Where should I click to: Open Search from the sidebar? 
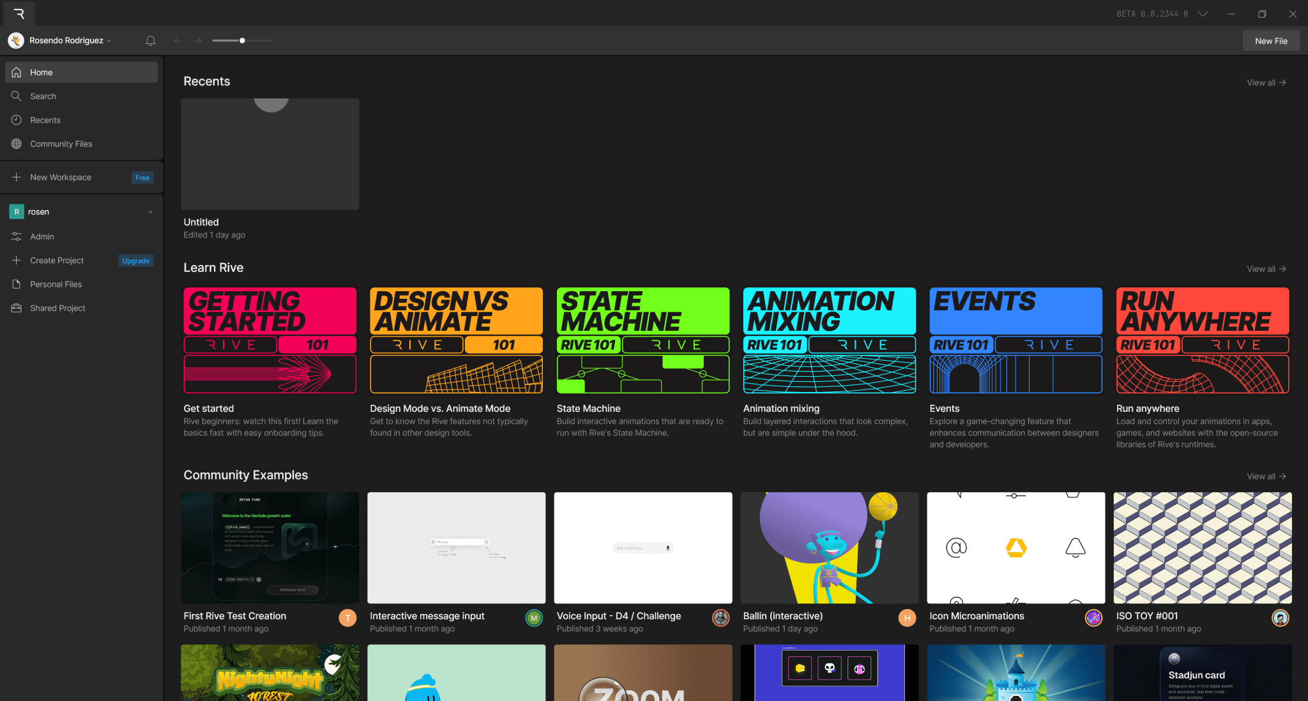coord(43,96)
